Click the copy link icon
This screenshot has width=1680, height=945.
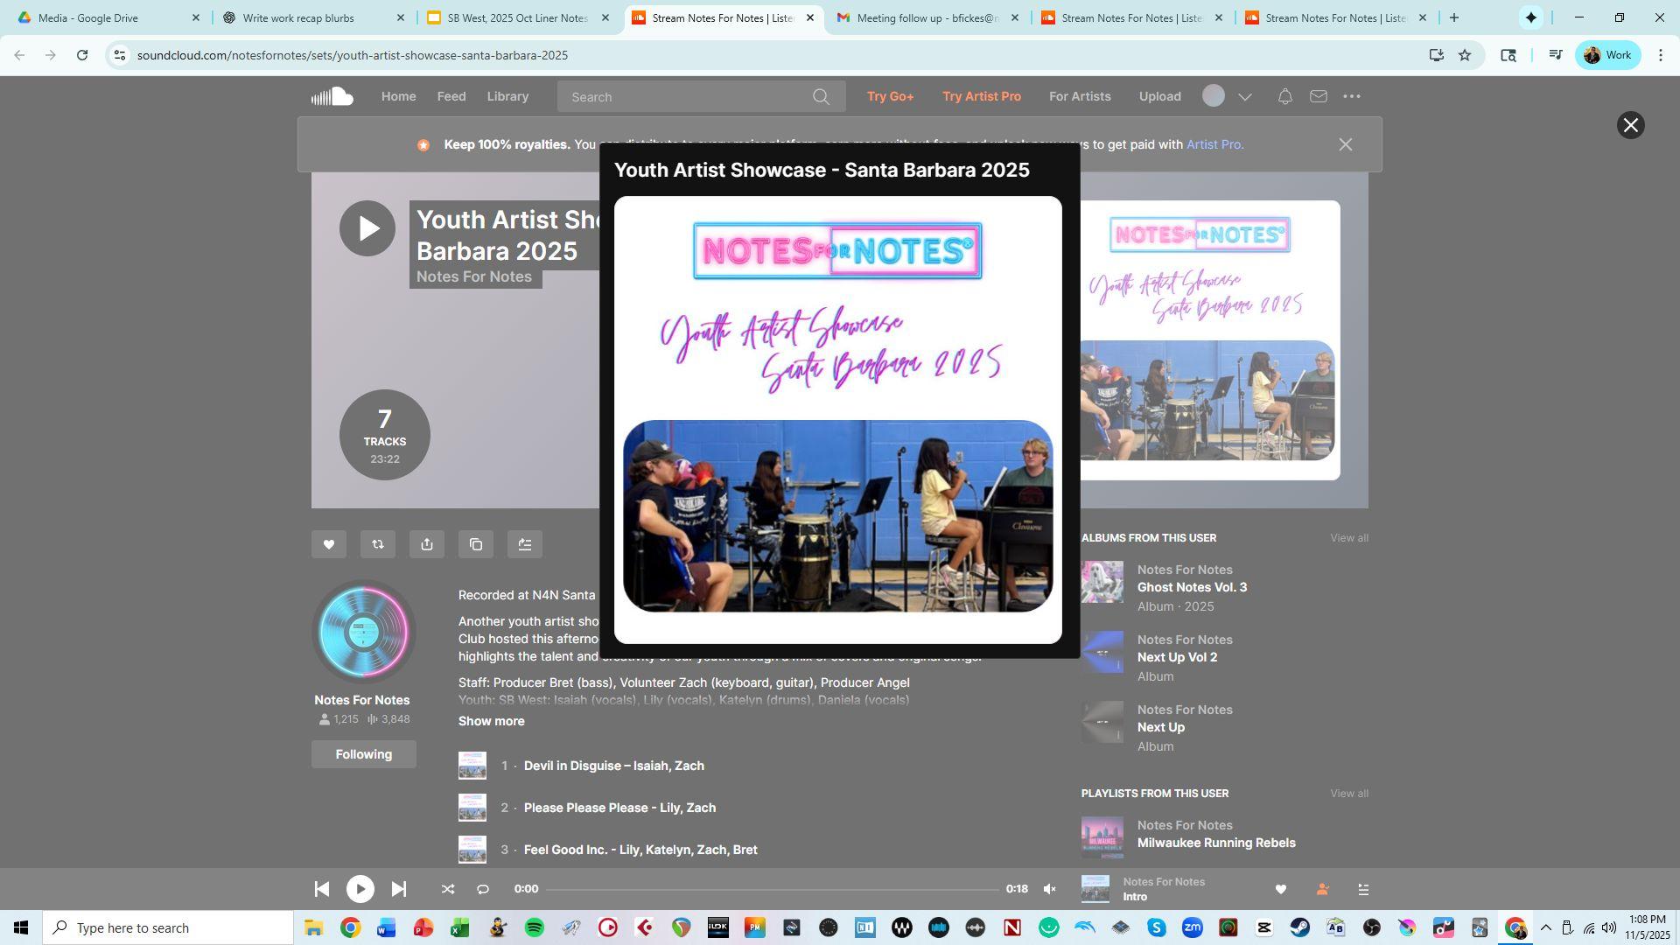[x=476, y=544]
